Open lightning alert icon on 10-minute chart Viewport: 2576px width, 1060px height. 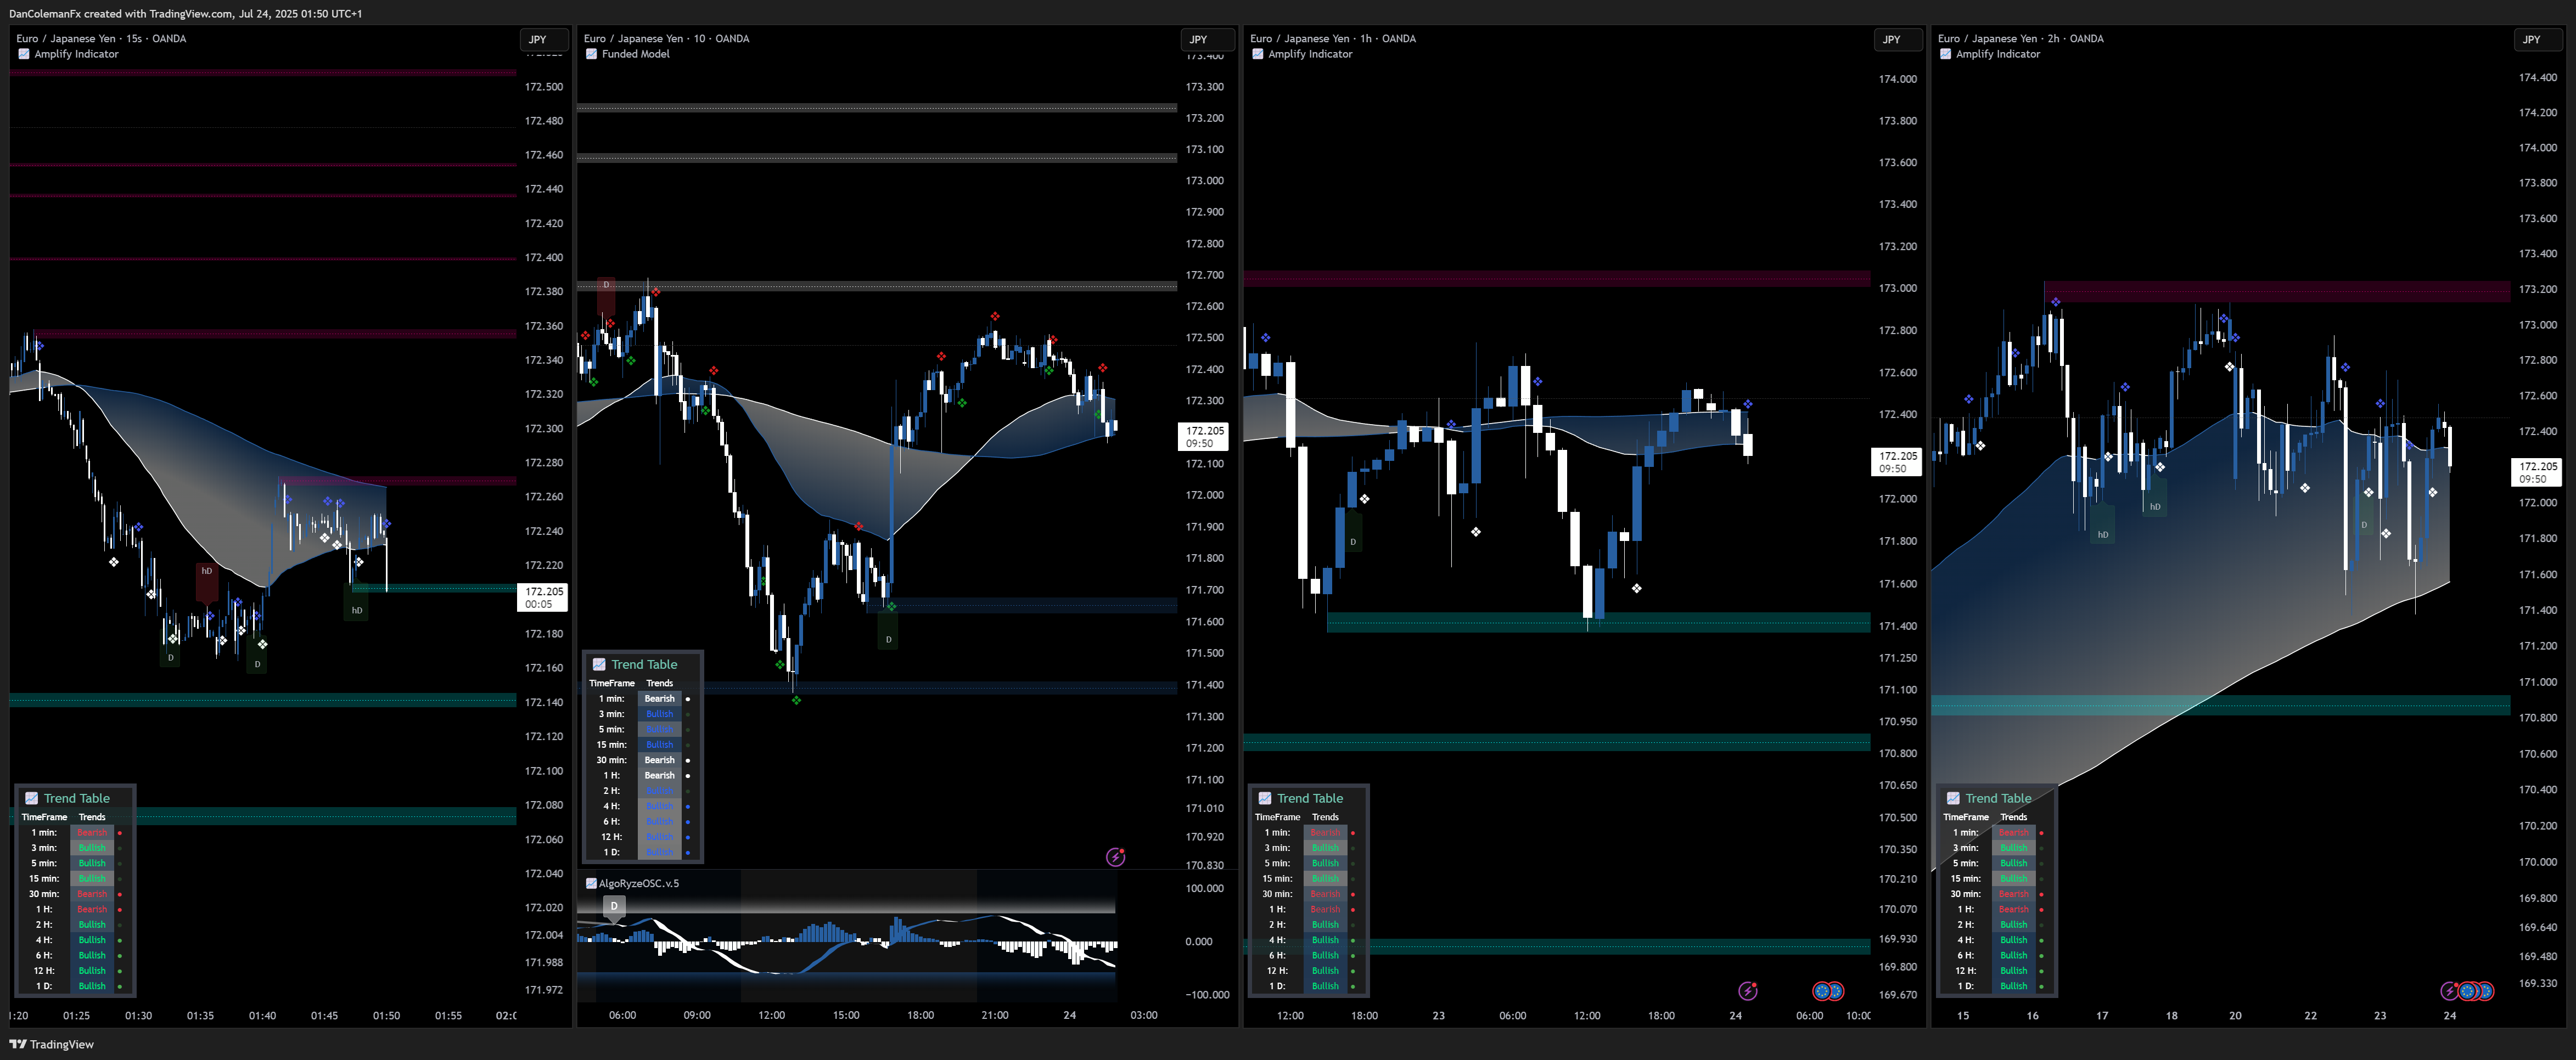1115,857
